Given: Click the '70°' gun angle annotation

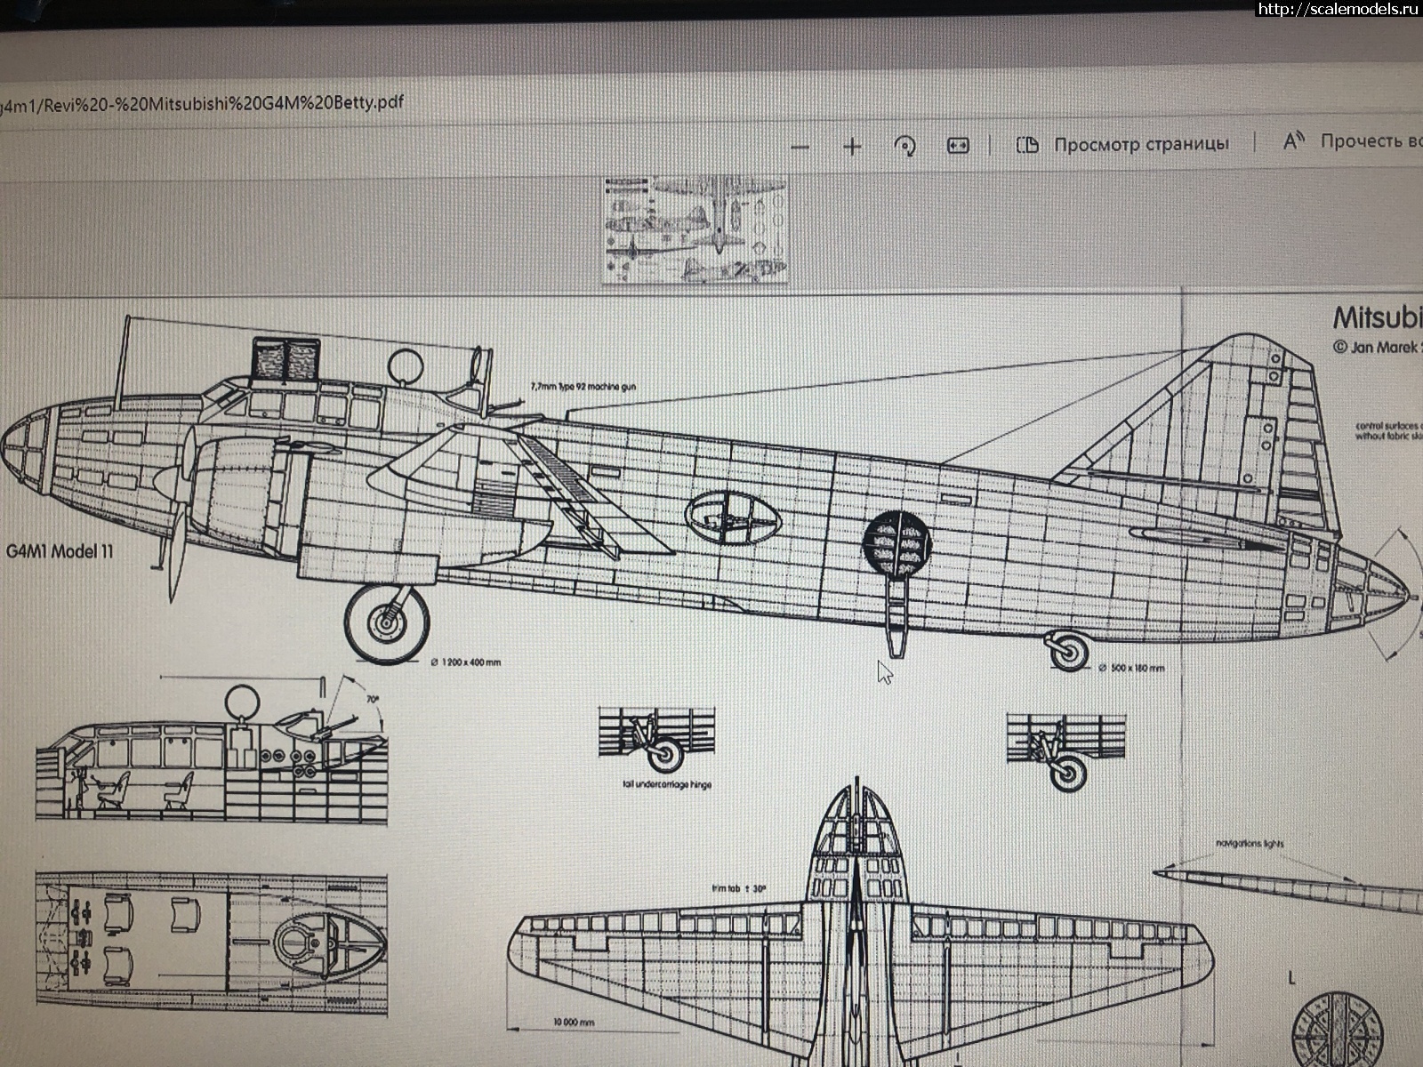Looking at the screenshot, I should tap(372, 700).
